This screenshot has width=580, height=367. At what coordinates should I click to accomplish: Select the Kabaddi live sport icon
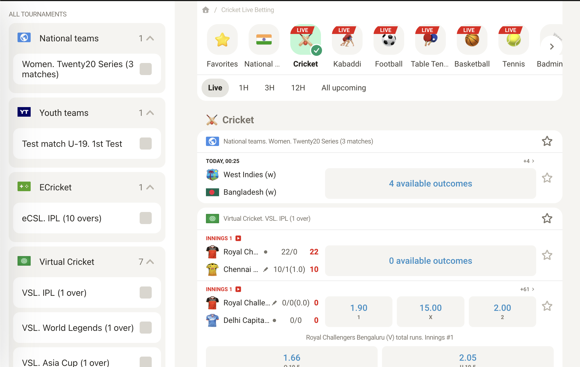347,40
